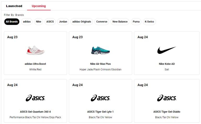Select the Upcoming tab
This screenshot has height=124, width=201.
tap(39, 6)
